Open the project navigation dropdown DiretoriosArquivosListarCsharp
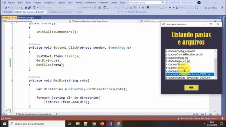The width and height of the screenshot is (226, 127). [36, 21]
